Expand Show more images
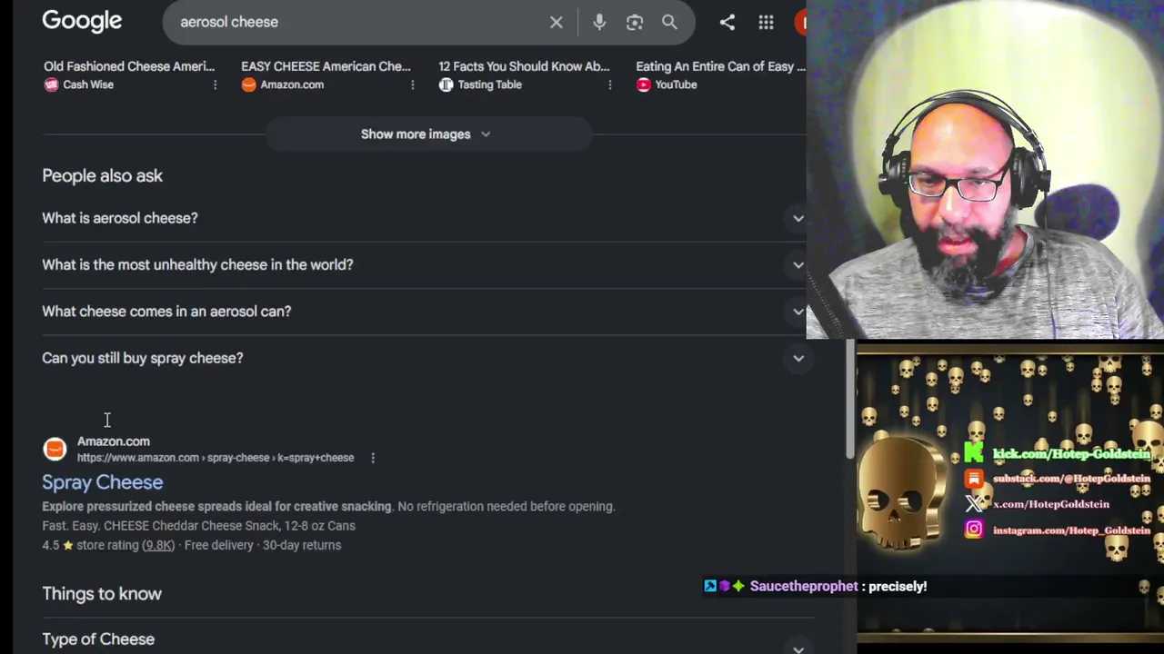 click(x=426, y=134)
